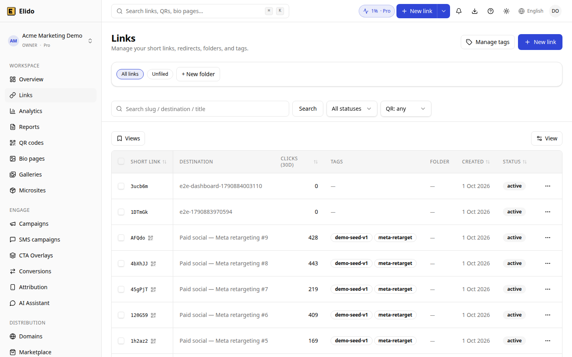
Task: Open the Views saved views menu
Action: (128, 138)
